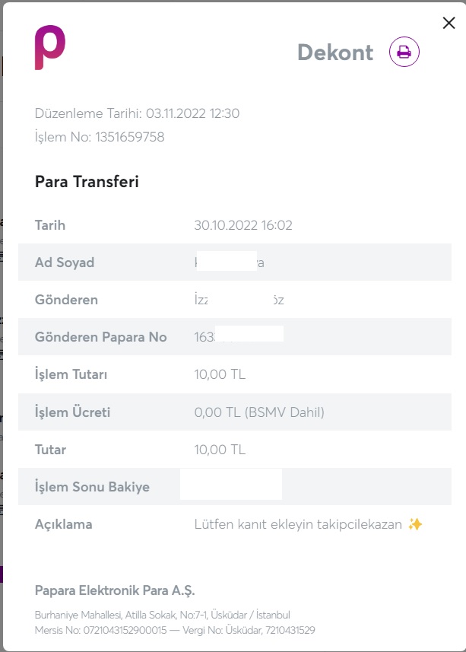The height and width of the screenshot is (652, 466).
Task: Click Papara Elektronik Para A.Ş. footer name
Action: pyautogui.click(x=109, y=590)
